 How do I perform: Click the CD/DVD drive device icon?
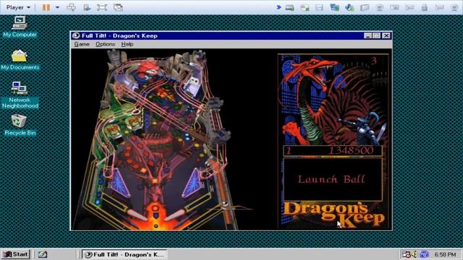[305, 8]
